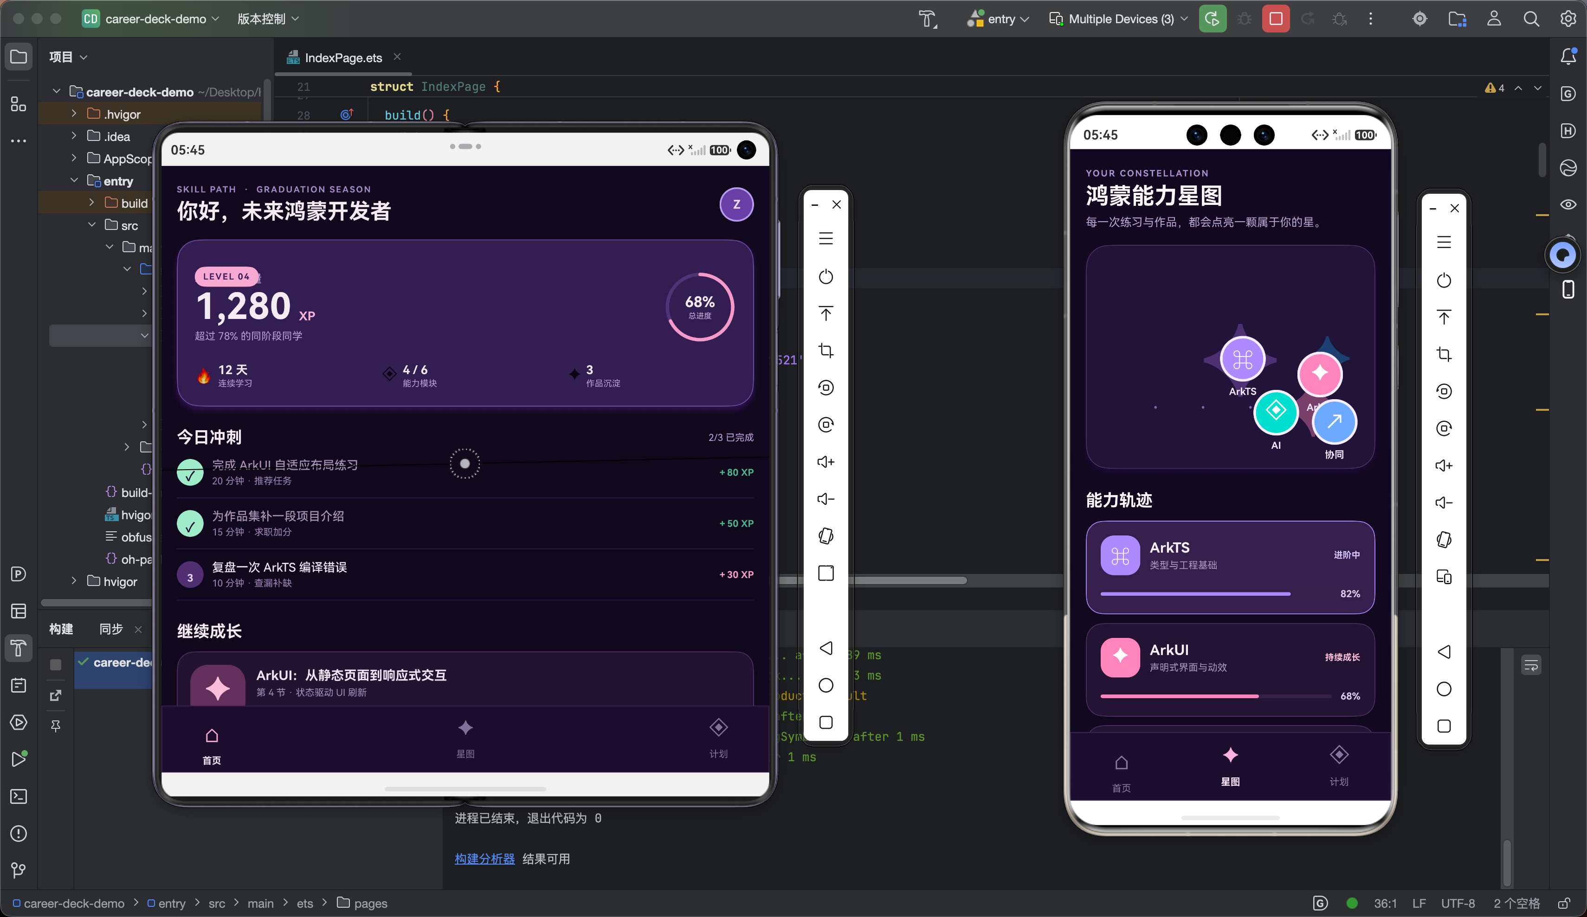Tap the ArkTS skill card in phone emulator
This screenshot has width=1587, height=917.
1230,567
